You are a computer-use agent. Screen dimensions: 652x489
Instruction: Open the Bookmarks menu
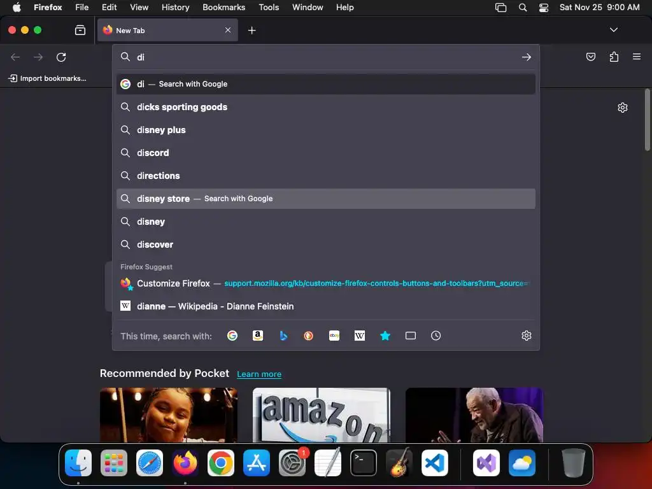[x=223, y=8]
